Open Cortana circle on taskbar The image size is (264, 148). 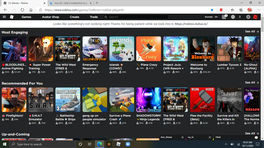[80, 144]
